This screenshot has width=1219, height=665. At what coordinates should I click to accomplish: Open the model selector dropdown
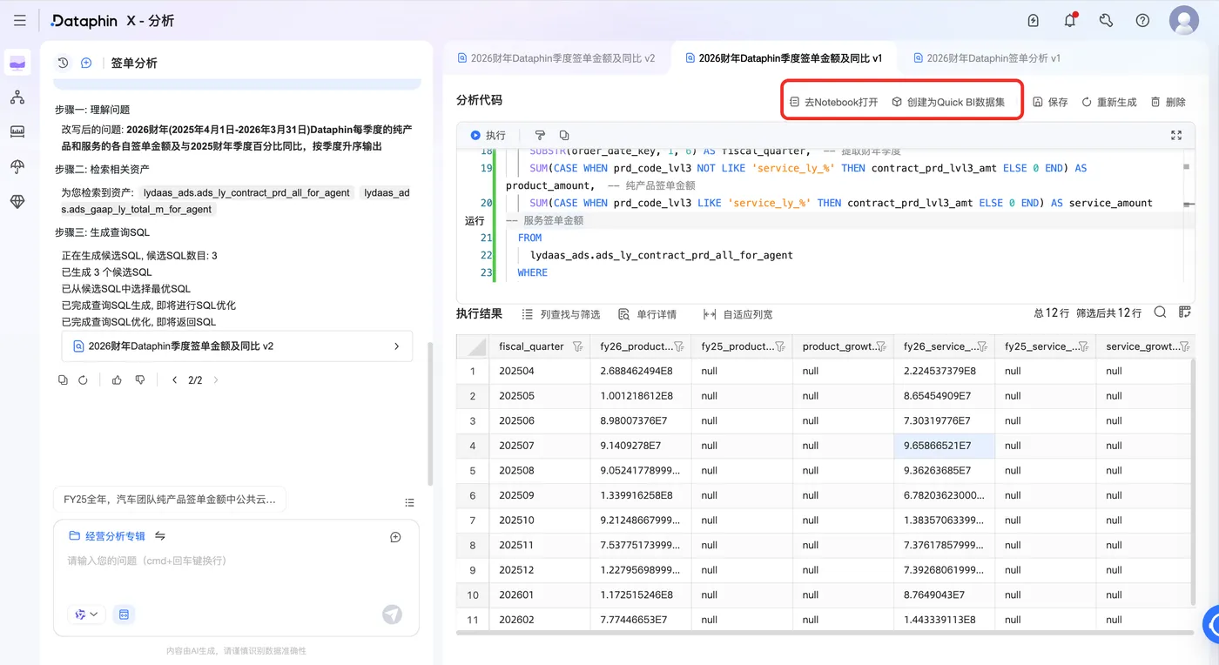point(86,615)
